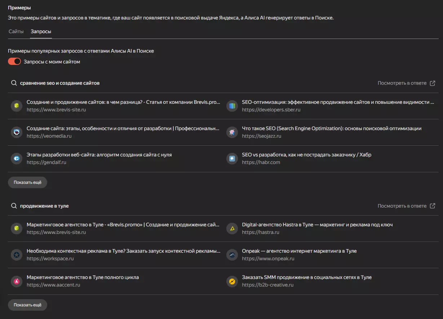Click the seojazz.ru site favicon

click(x=232, y=132)
